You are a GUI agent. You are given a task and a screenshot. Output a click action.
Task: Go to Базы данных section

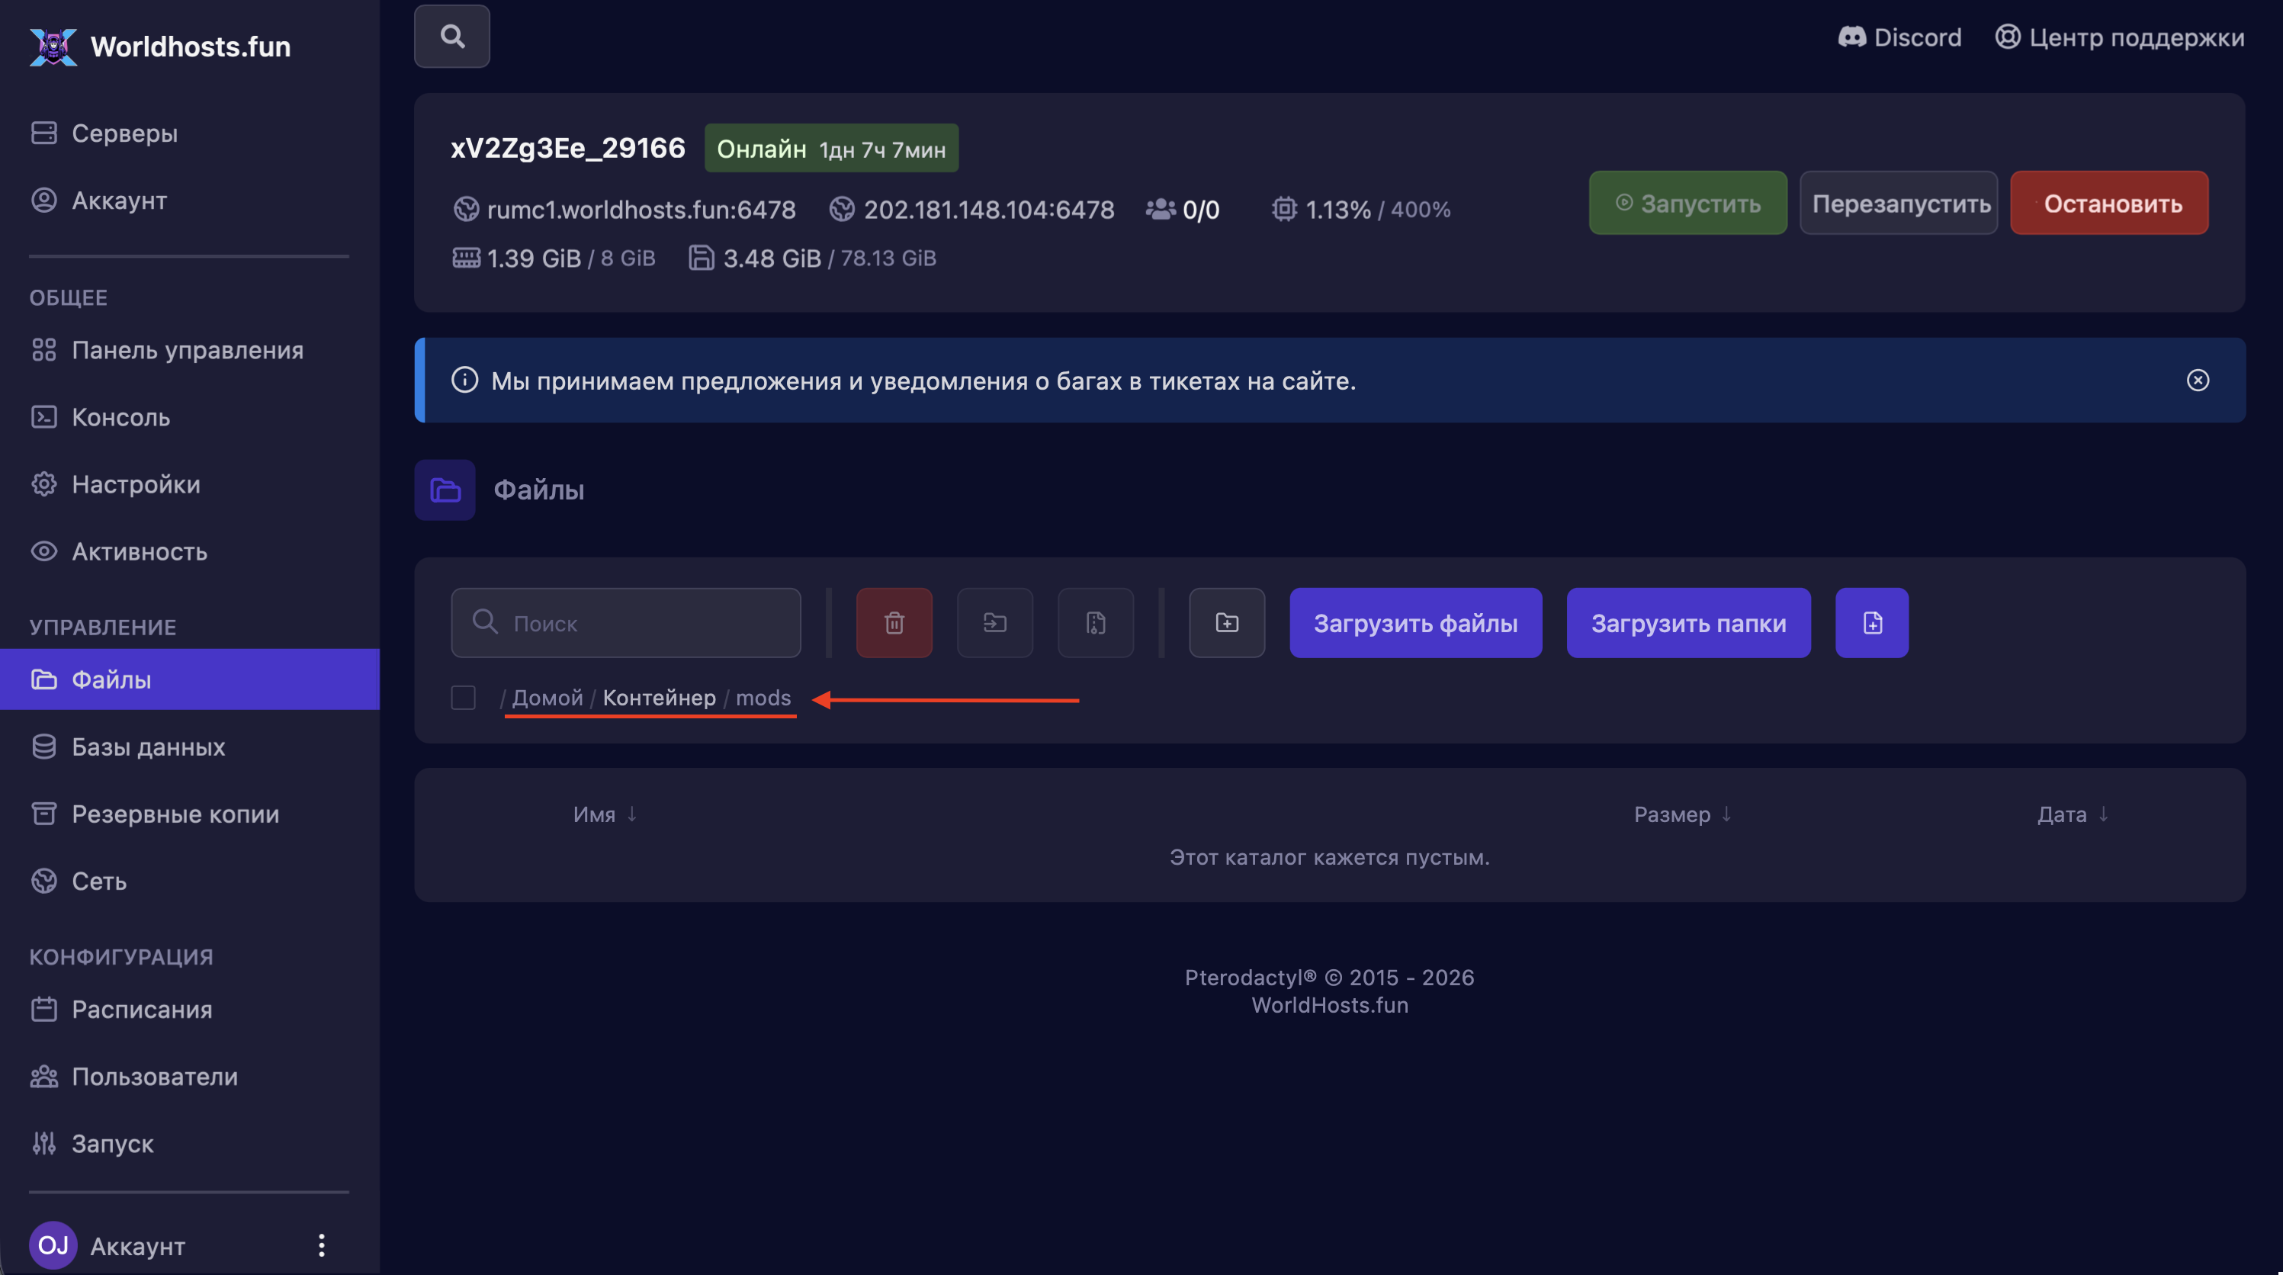pyautogui.click(x=148, y=747)
